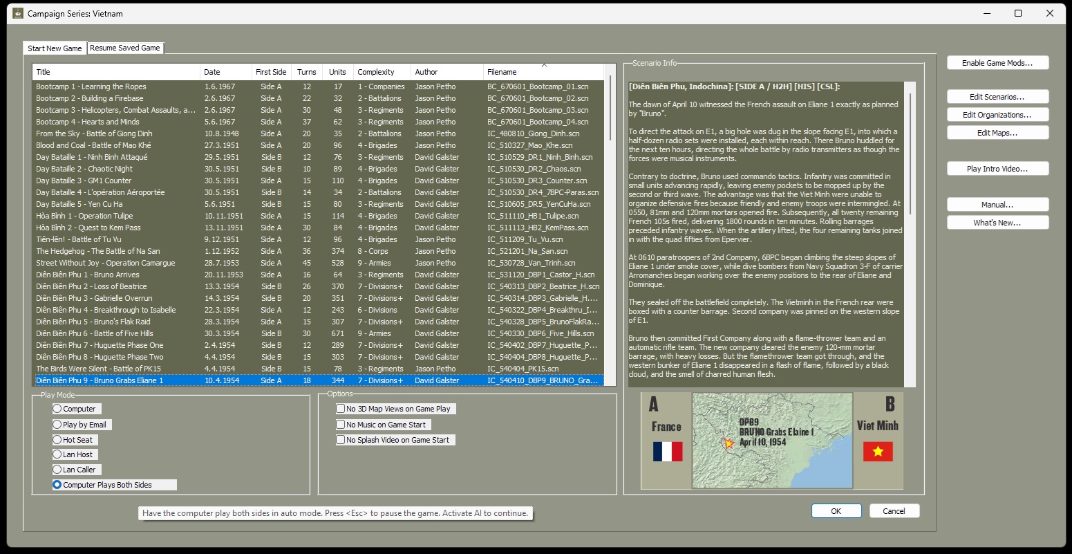Sort by Complexity column header

382,72
